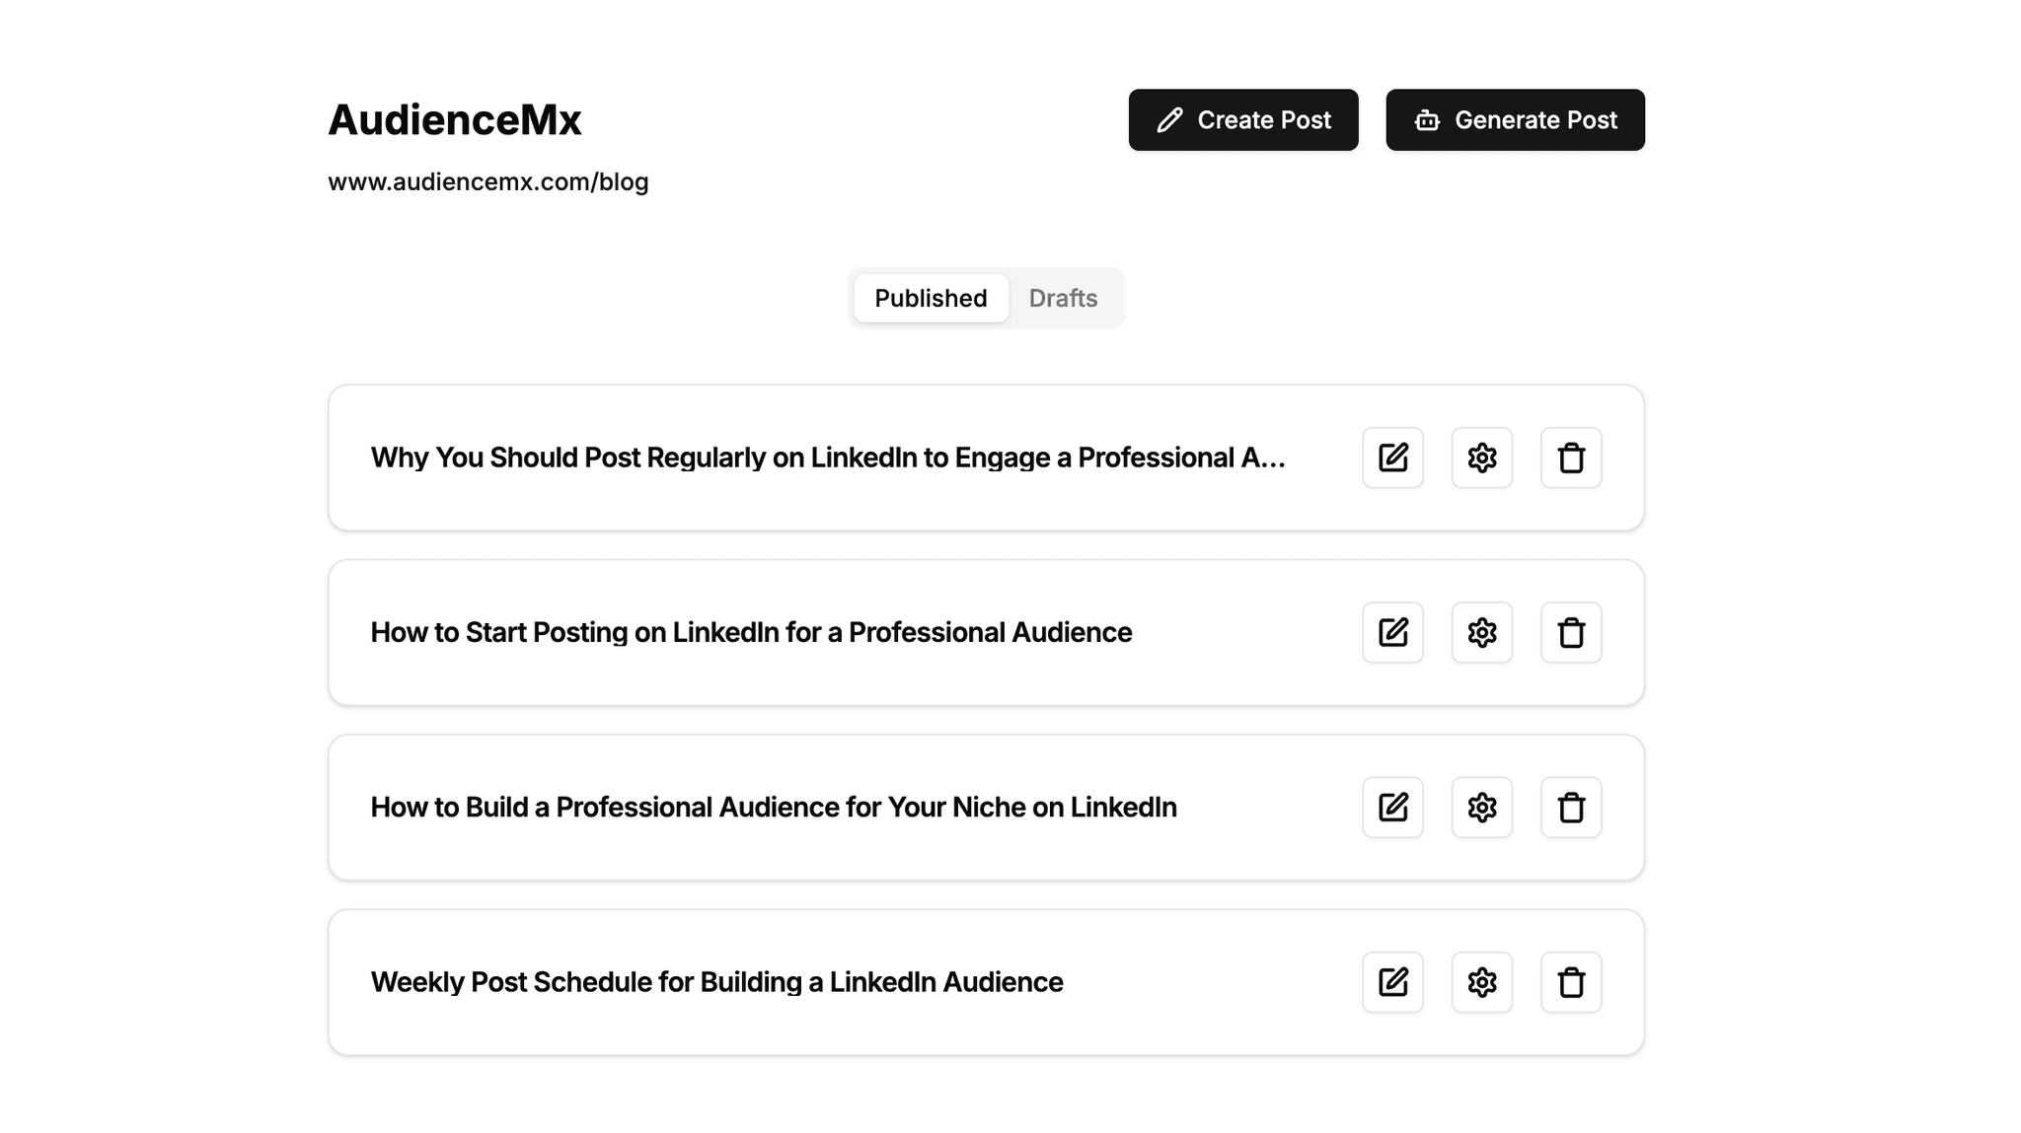This screenshot has width=2021, height=1133.
Task: Open the www.audiencemx.com/blog link
Action: (x=488, y=182)
